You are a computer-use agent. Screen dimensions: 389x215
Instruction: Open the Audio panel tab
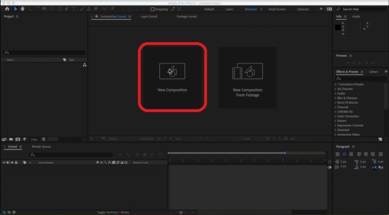click(356, 16)
